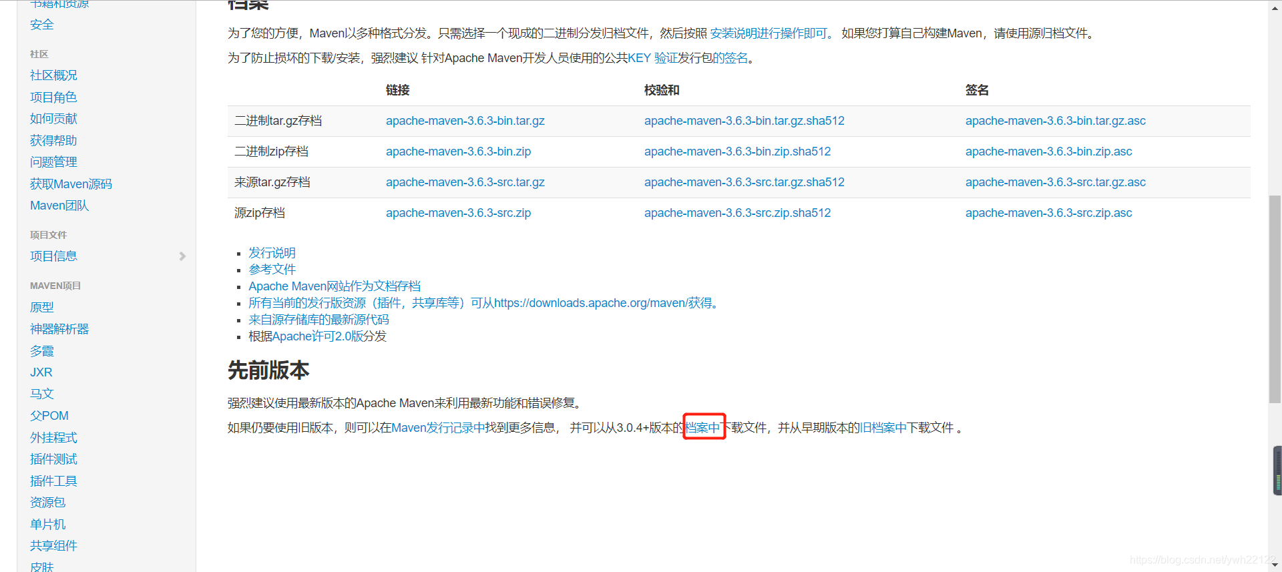Click the 二进制tar.gz存档 row label

click(278, 121)
